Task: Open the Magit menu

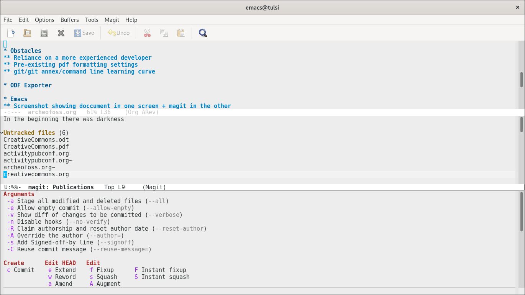Action: tap(112, 20)
